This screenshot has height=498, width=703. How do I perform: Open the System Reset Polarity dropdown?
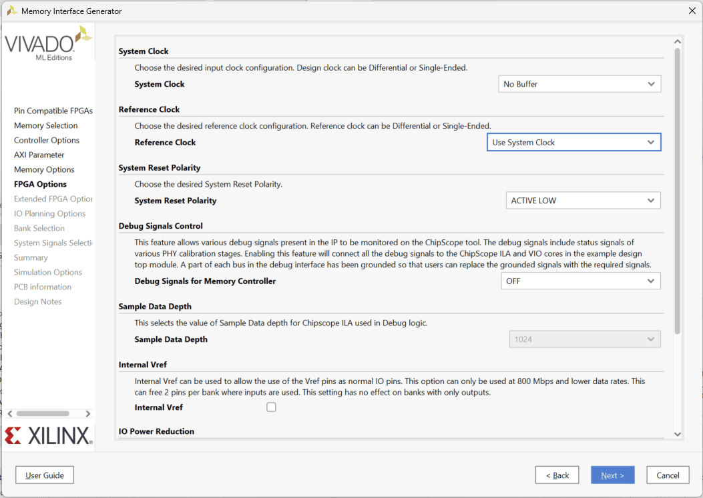coord(583,201)
